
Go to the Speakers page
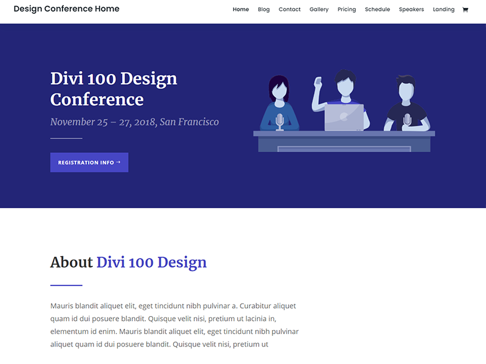point(411,9)
